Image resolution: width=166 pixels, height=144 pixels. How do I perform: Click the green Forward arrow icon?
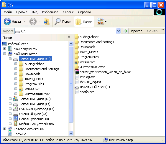click(33, 21)
